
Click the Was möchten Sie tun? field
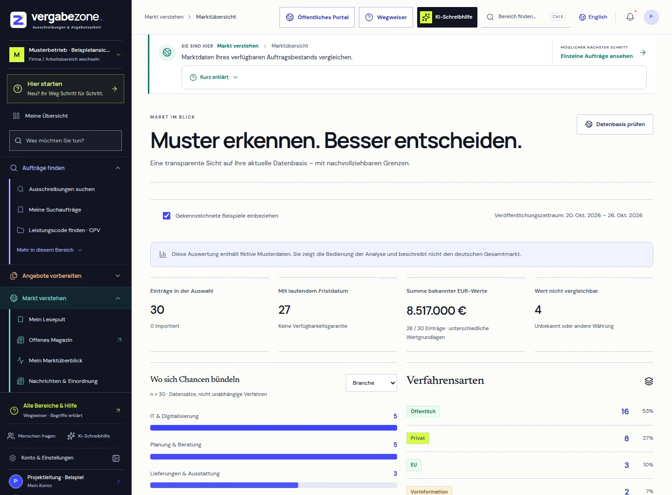pyautogui.click(x=65, y=141)
